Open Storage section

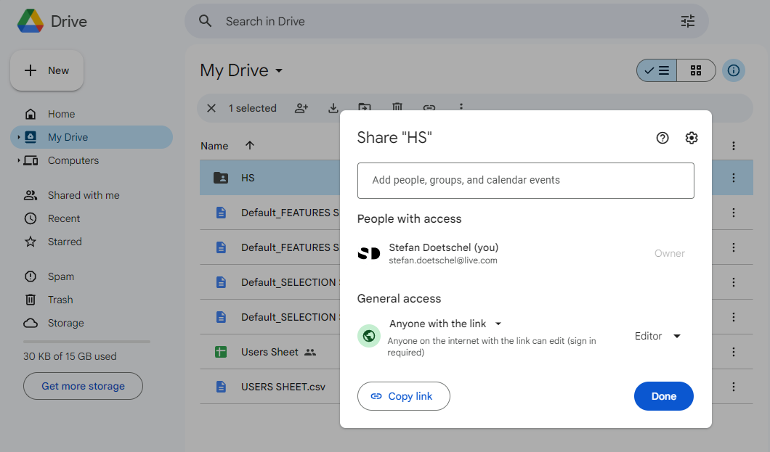66,323
